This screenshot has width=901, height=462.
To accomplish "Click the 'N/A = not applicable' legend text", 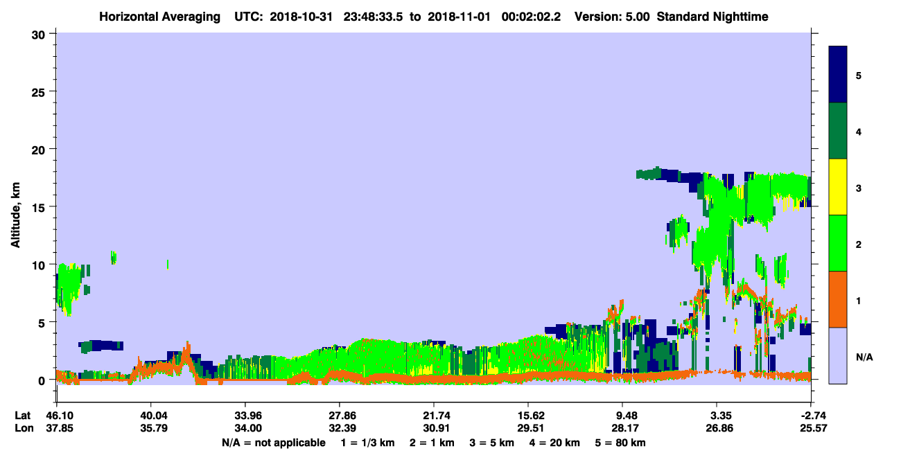I will pos(273,443).
